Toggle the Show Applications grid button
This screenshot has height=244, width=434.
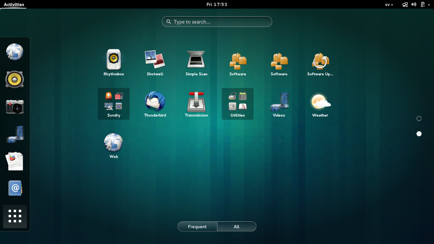click(15, 216)
